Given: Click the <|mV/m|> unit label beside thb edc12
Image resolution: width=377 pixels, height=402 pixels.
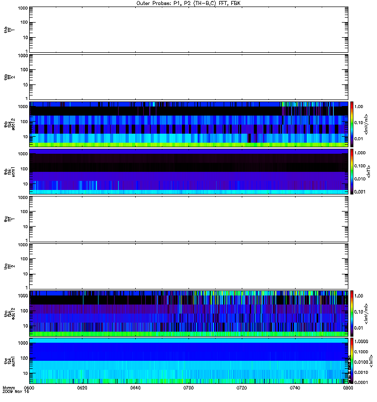Looking at the screenshot, I should point(366,124).
